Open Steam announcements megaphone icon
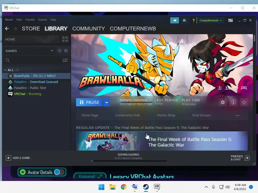258x193 pixels. (175, 20)
